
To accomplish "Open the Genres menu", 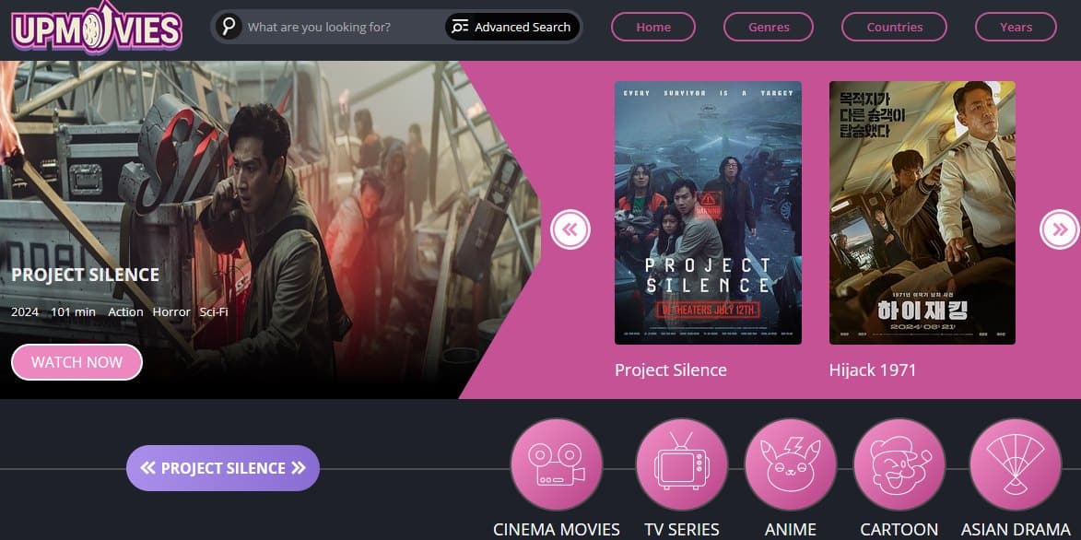I will 769,27.
